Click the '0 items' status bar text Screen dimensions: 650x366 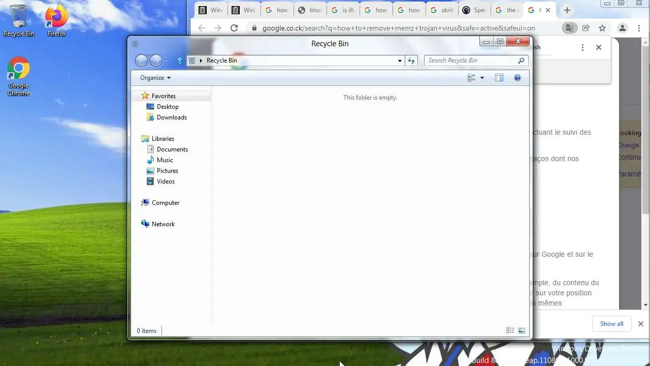(146, 331)
